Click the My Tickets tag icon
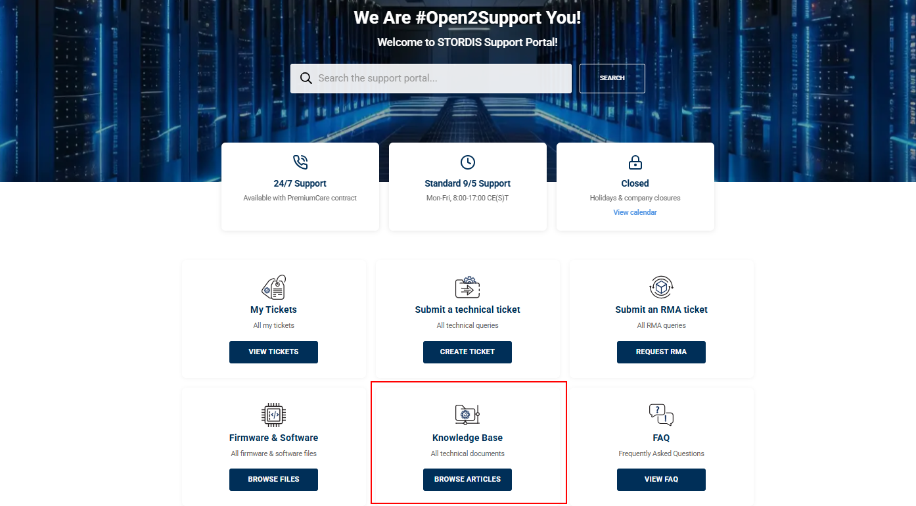916x506 pixels. [x=273, y=287]
